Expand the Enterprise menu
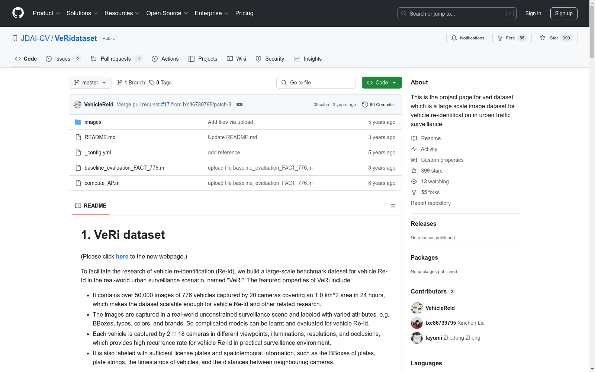 pyautogui.click(x=212, y=13)
